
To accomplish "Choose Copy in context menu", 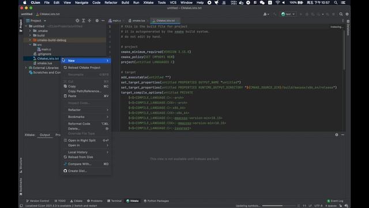I will [x=86, y=86].
